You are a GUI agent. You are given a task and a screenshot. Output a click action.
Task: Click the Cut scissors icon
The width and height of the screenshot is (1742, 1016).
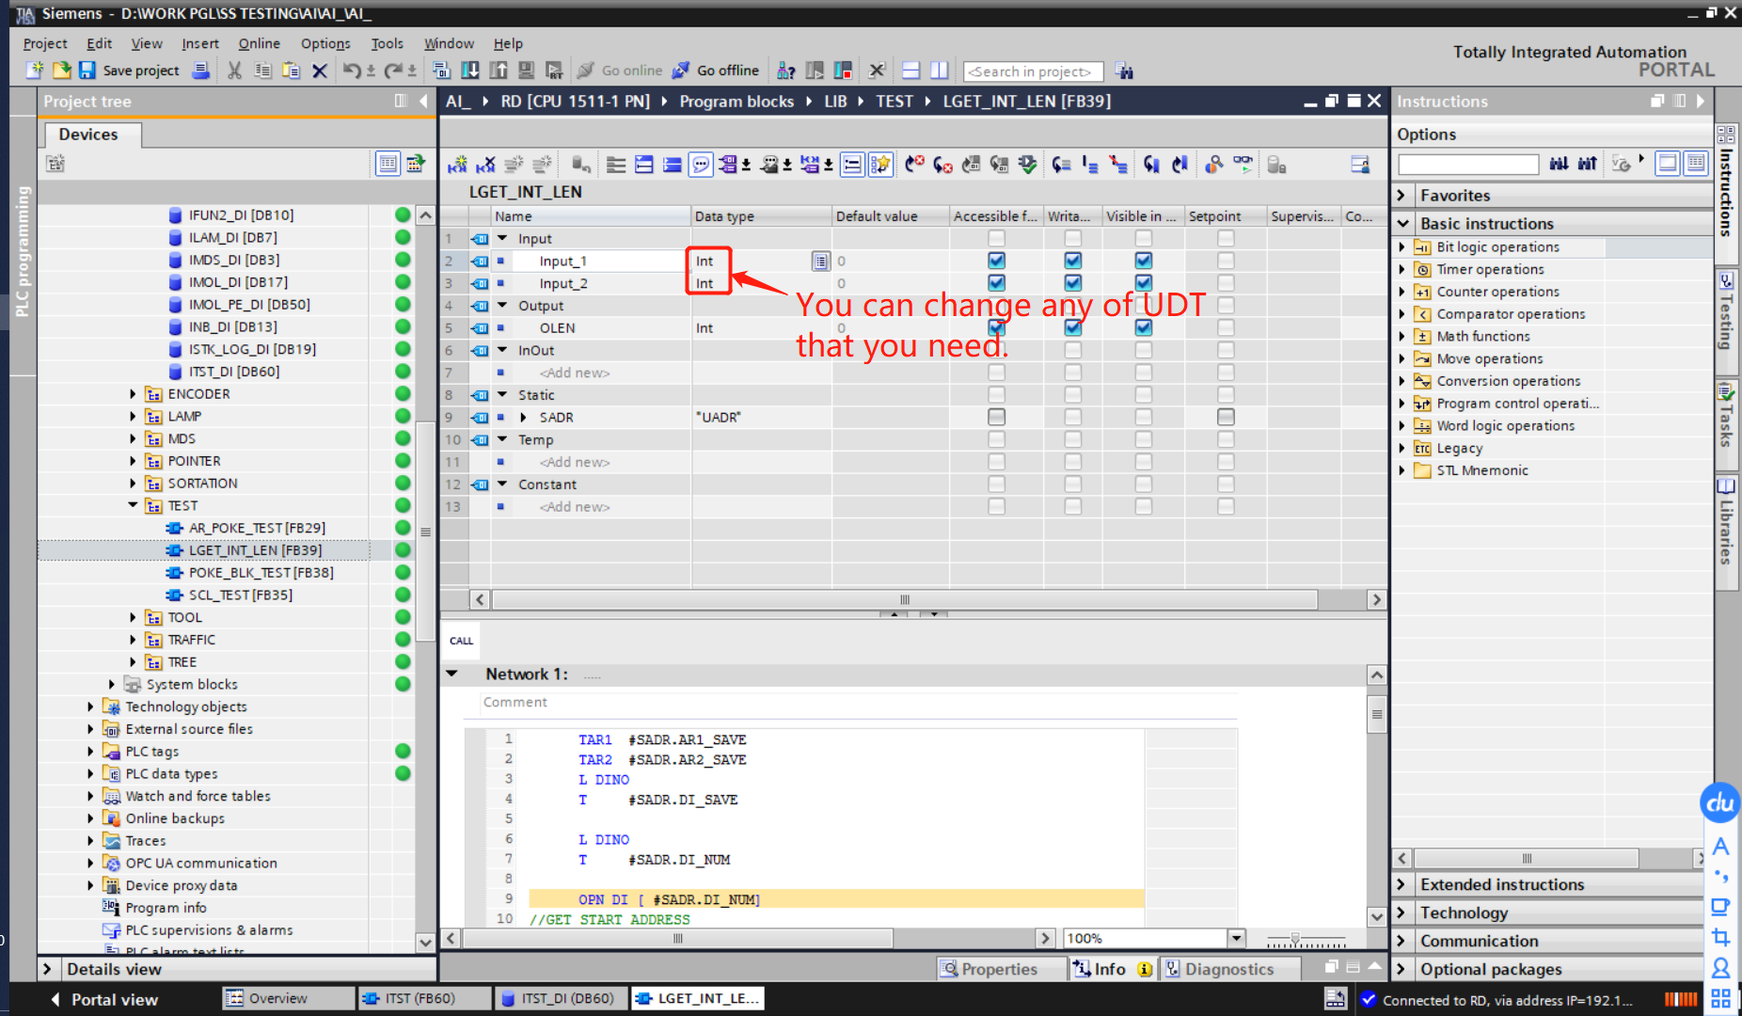coord(235,71)
